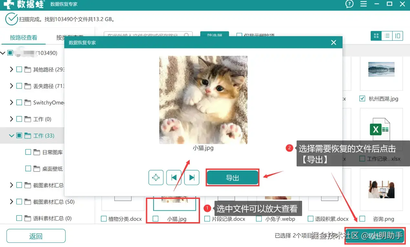410x247 pixels.
Task: Check the 植物分类.docx checkbox
Action: coord(104,219)
